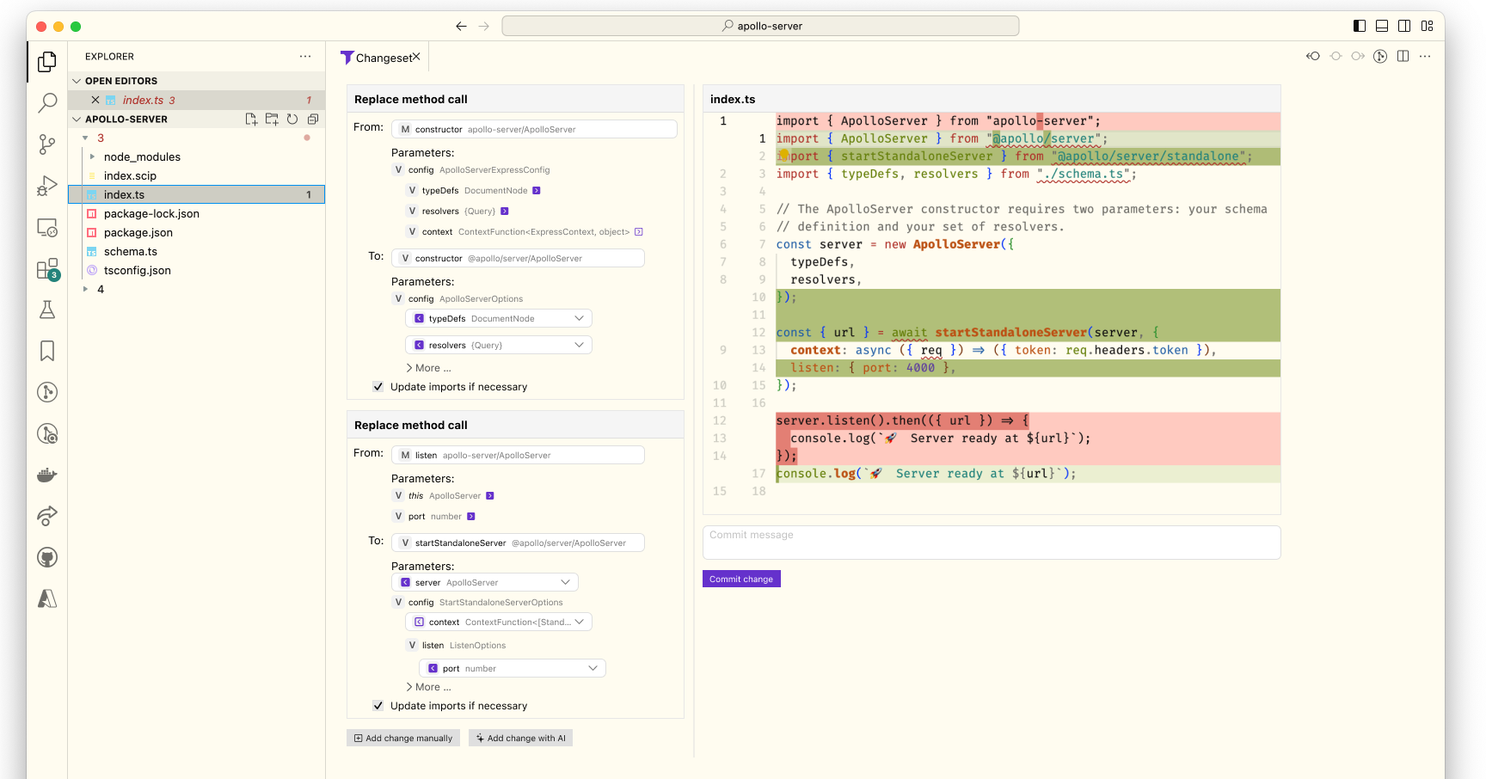Toggle the primary side bar layout icon
This screenshot has height=779, width=1486.
click(1360, 26)
